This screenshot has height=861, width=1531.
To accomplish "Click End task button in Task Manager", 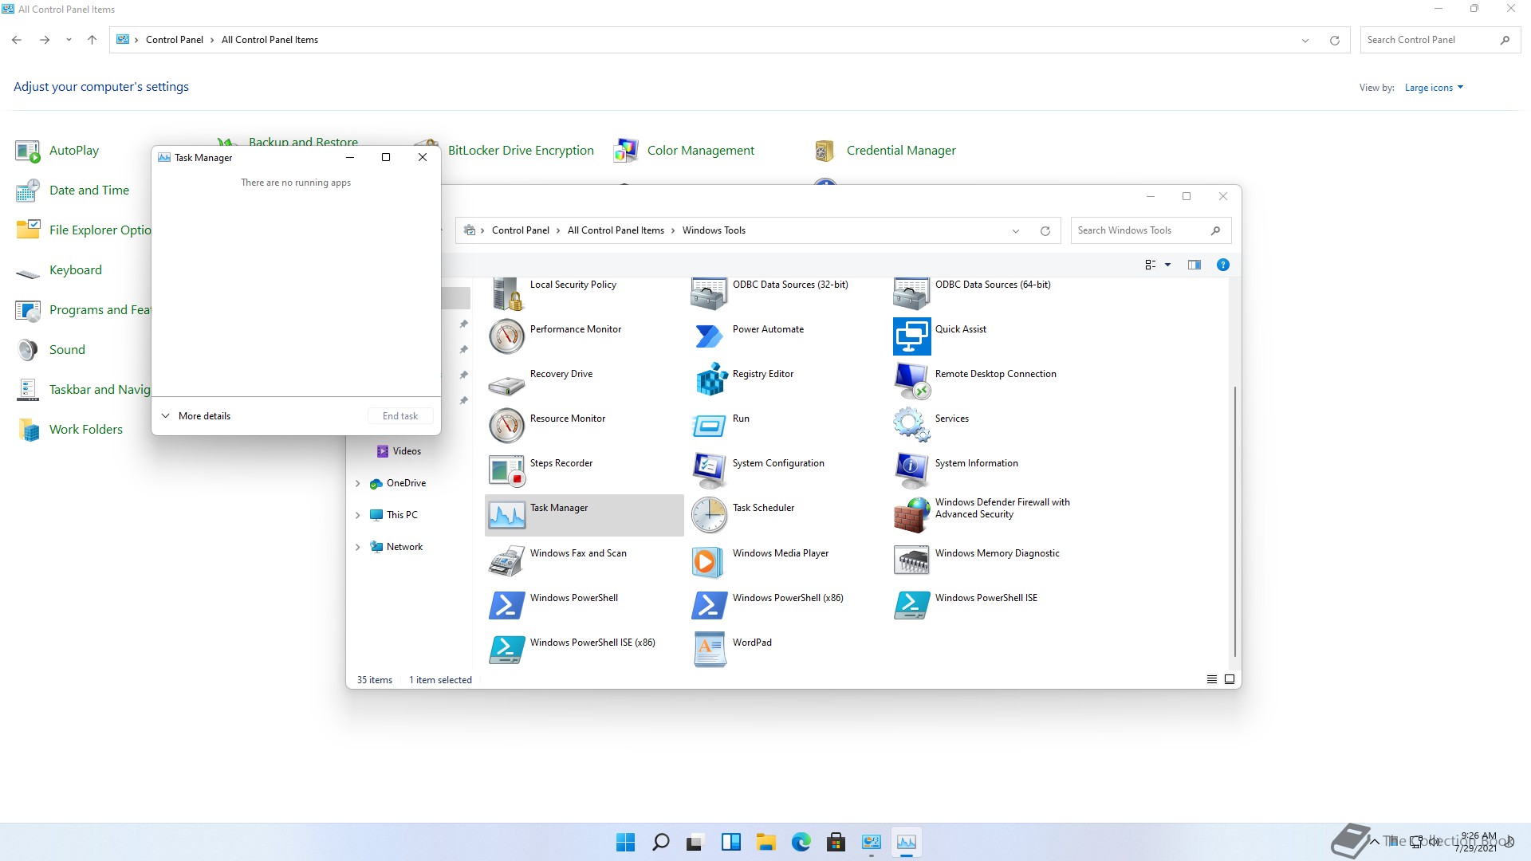I will 400,416.
